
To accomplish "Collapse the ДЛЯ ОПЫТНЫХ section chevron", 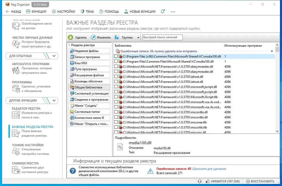I will (54, 56).
